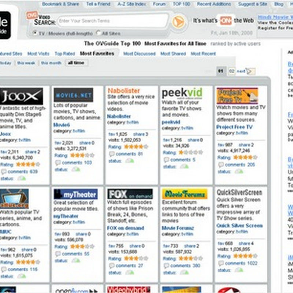Switch to Most Recent tab
The image size is (293, 293).
(x=203, y=54)
